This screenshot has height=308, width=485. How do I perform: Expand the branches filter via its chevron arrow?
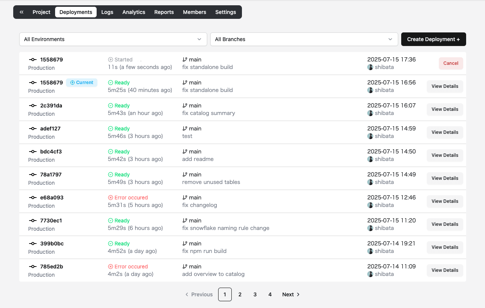click(390, 39)
